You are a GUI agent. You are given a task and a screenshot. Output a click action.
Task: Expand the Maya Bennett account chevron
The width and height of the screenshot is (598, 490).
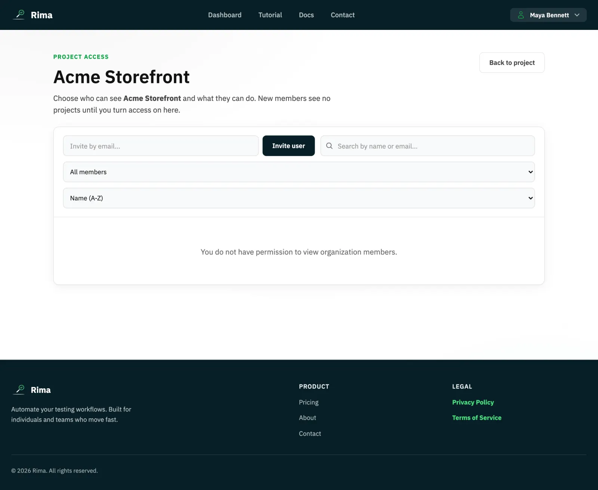[x=577, y=15]
